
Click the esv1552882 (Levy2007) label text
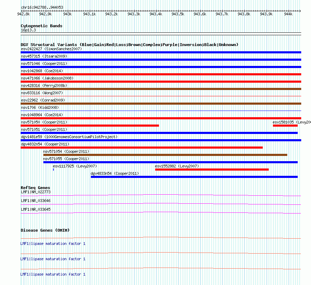177,166
